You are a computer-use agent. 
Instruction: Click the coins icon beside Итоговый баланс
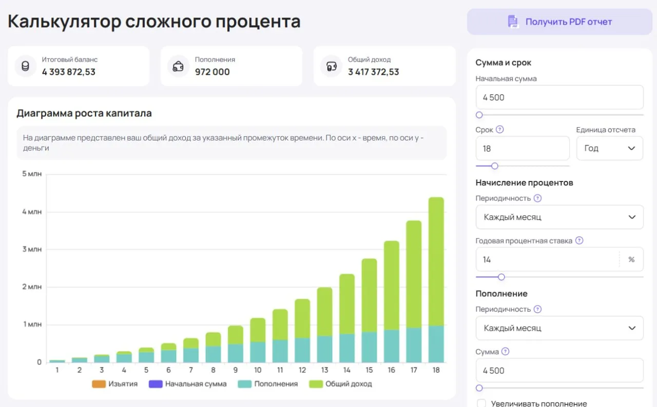pyautogui.click(x=25, y=66)
